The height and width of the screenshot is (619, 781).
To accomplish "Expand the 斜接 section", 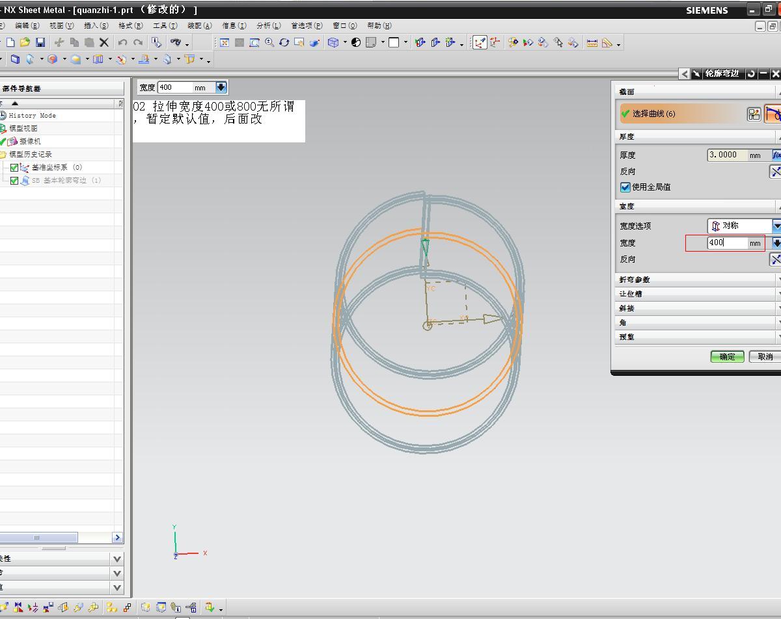I will pos(698,308).
